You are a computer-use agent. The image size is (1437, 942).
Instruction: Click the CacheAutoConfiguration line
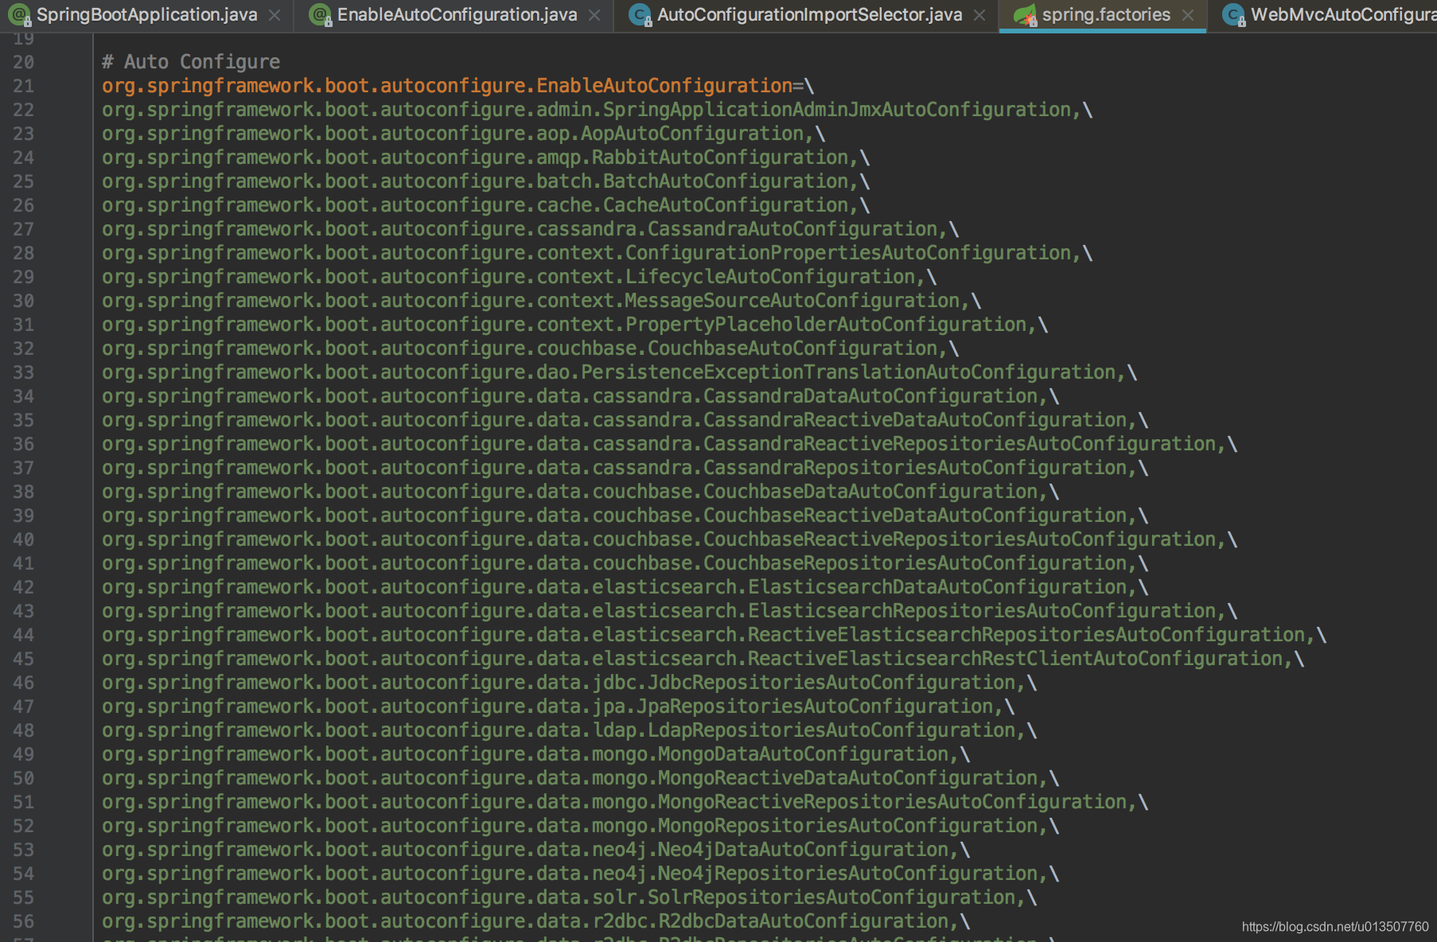tap(485, 205)
